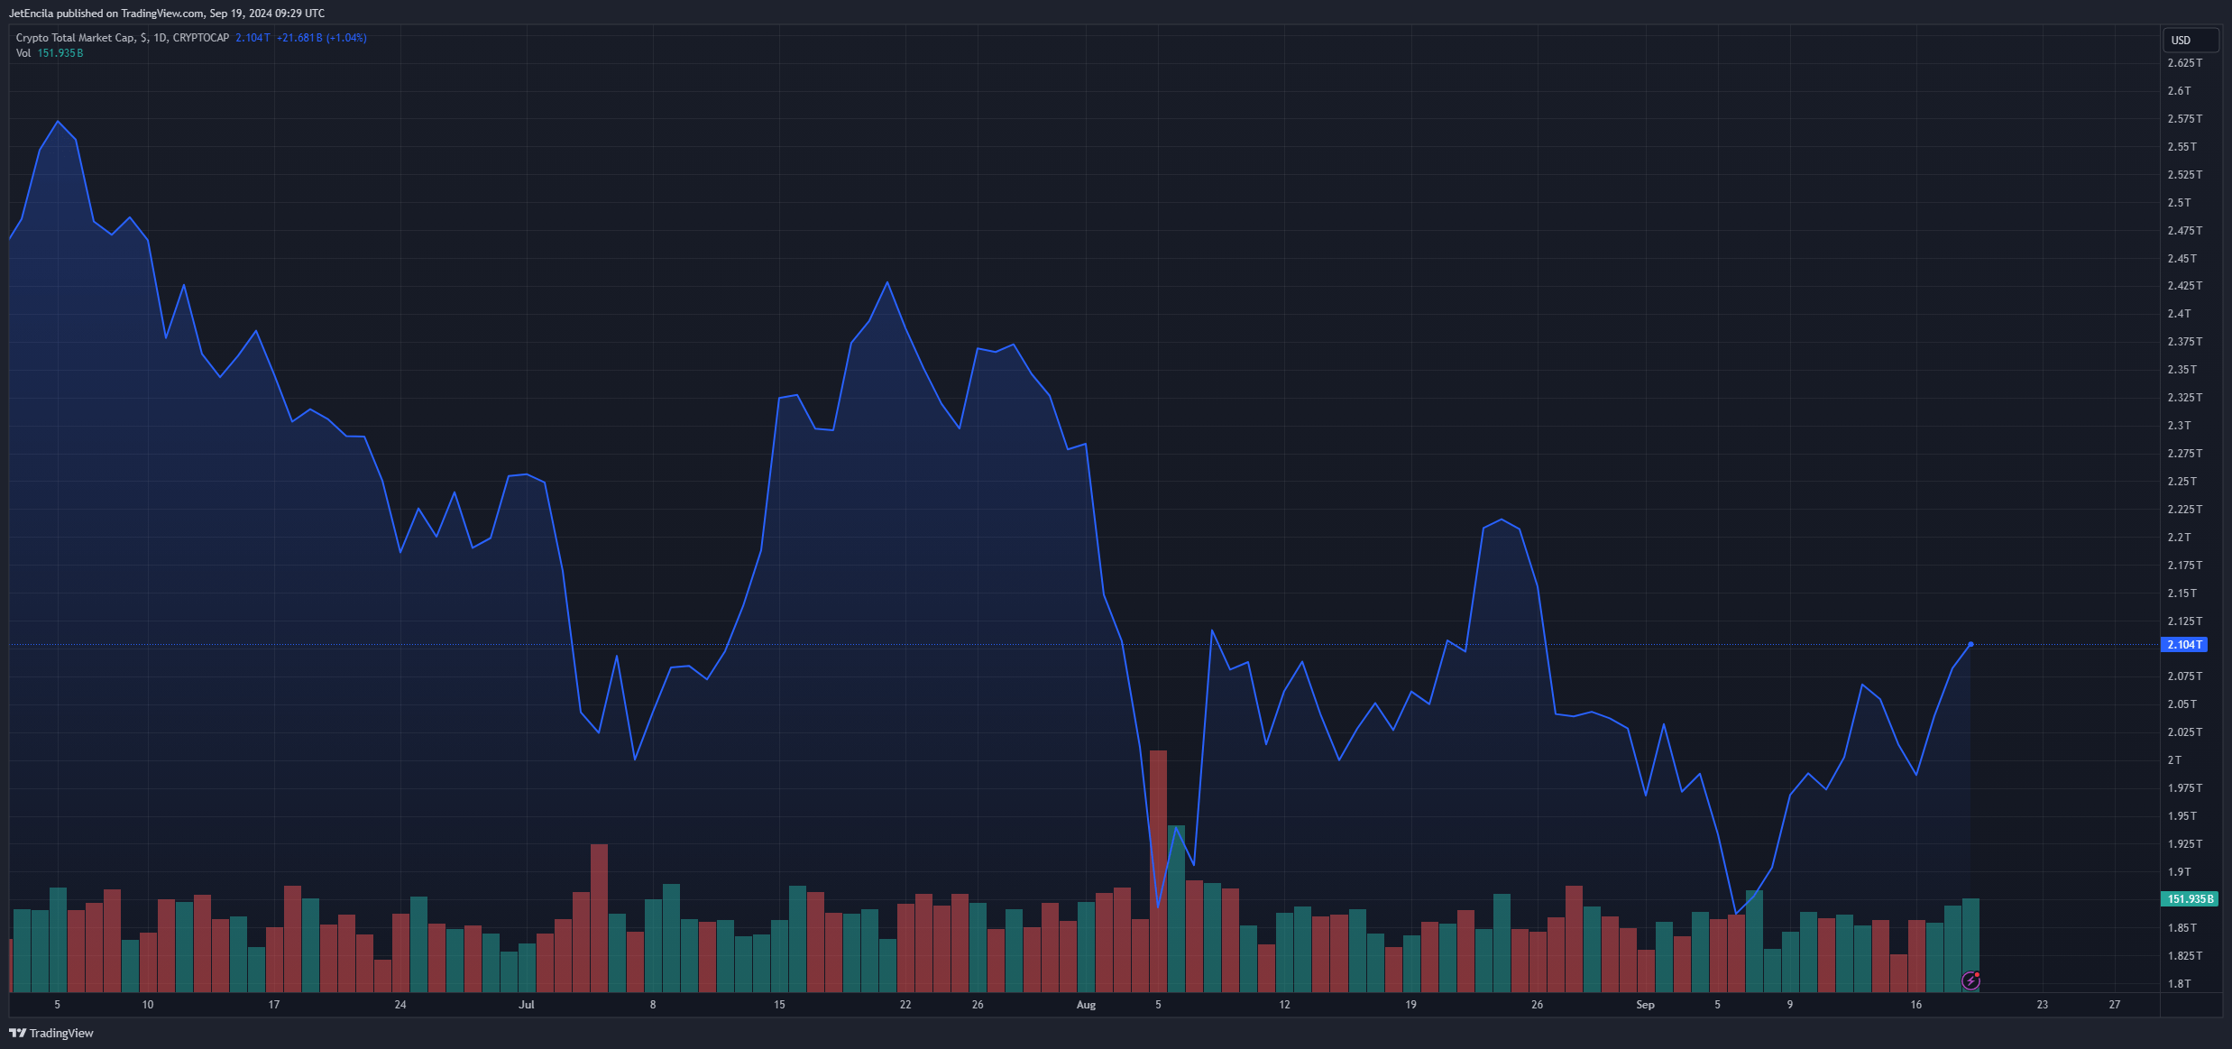Click the 2.625T price axis label

click(2185, 63)
